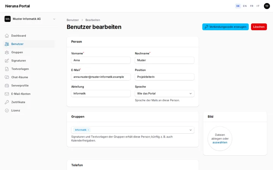The height and width of the screenshot is (170, 273).
Task: Open the TF user avatar menu
Action: click(x=267, y=6)
